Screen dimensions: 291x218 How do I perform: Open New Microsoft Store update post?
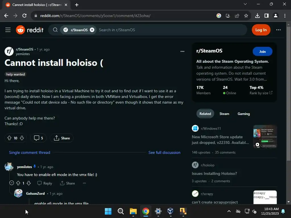[220, 140]
